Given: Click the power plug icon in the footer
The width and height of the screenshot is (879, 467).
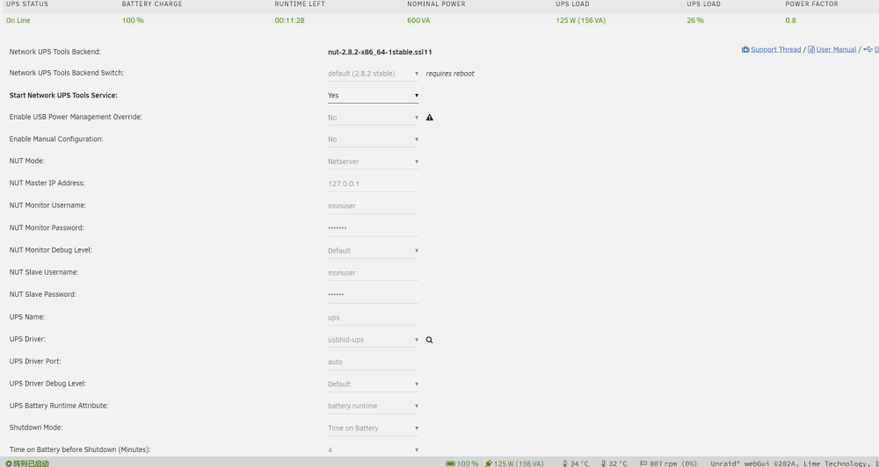Looking at the screenshot, I should click(488, 463).
